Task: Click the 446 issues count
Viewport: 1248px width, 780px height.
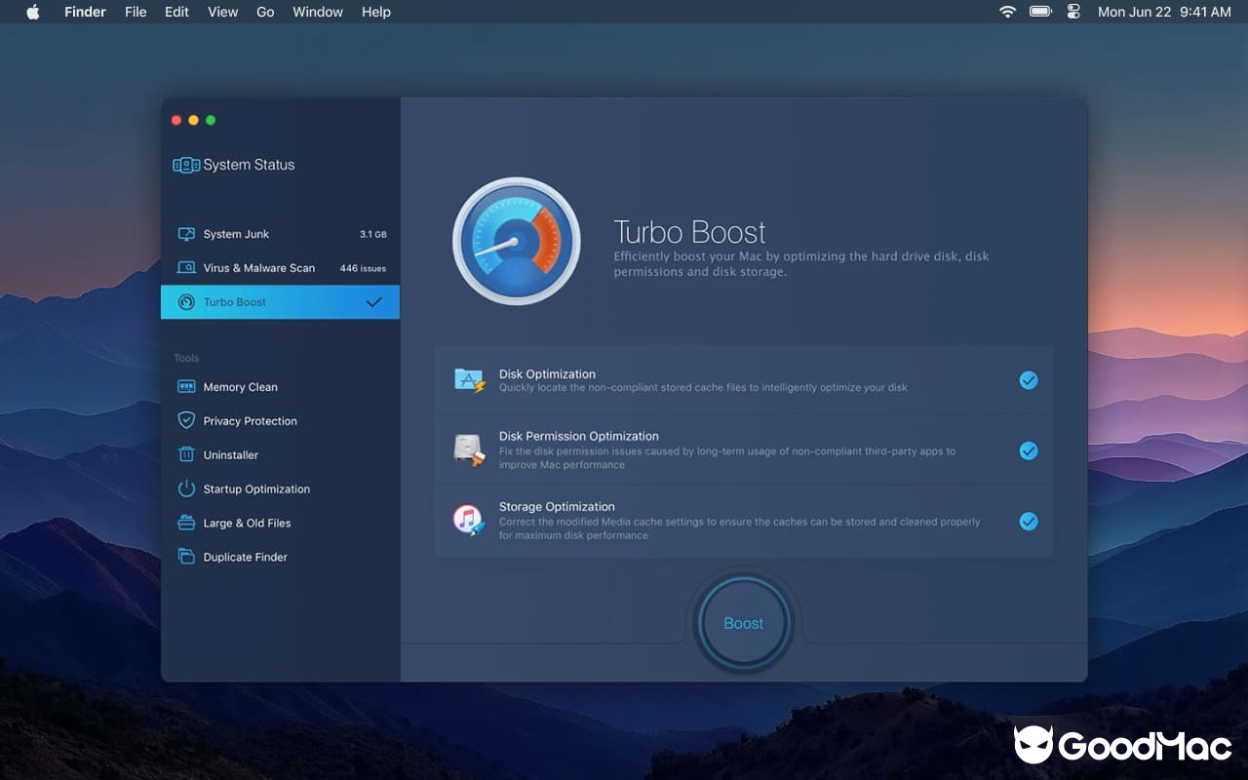Action: pyautogui.click(x=363, y=268)
